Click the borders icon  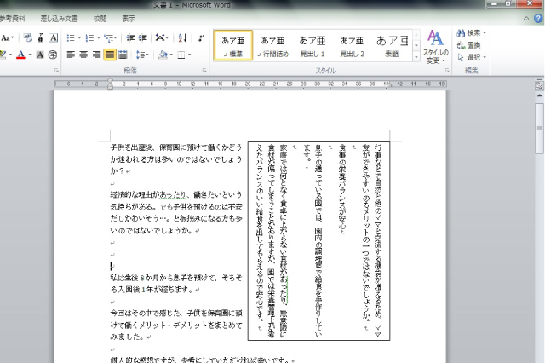(181, 55)
